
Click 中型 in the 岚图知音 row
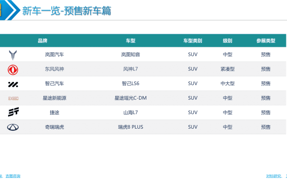(x=228, y=54)
